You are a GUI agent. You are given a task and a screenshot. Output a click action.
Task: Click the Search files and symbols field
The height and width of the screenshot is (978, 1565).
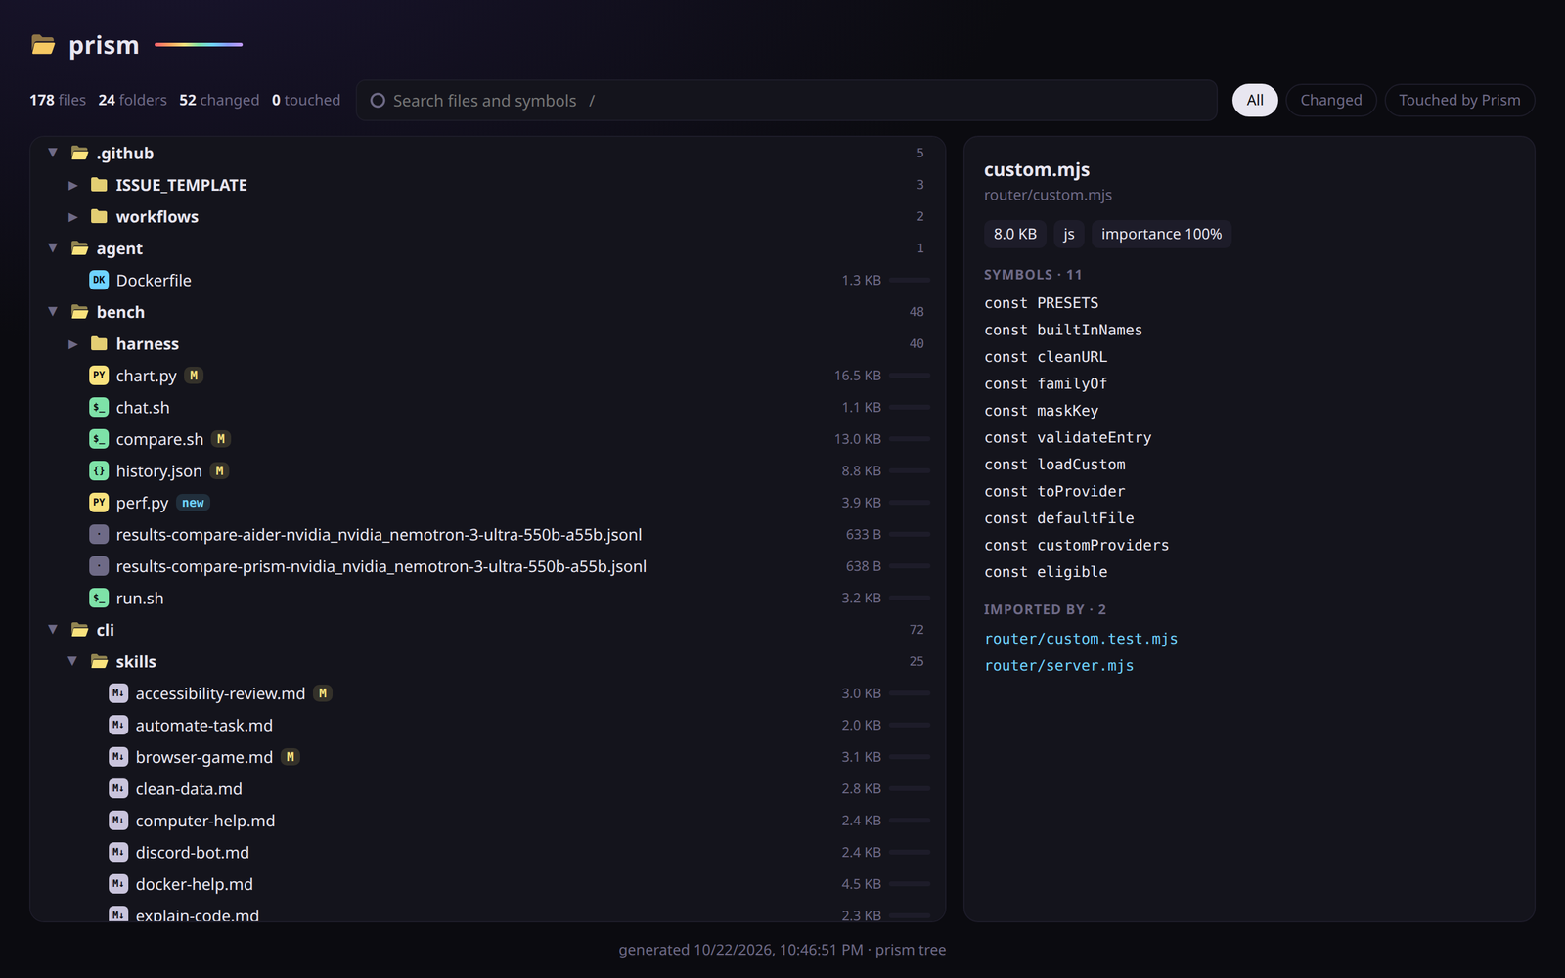[786, 101]
